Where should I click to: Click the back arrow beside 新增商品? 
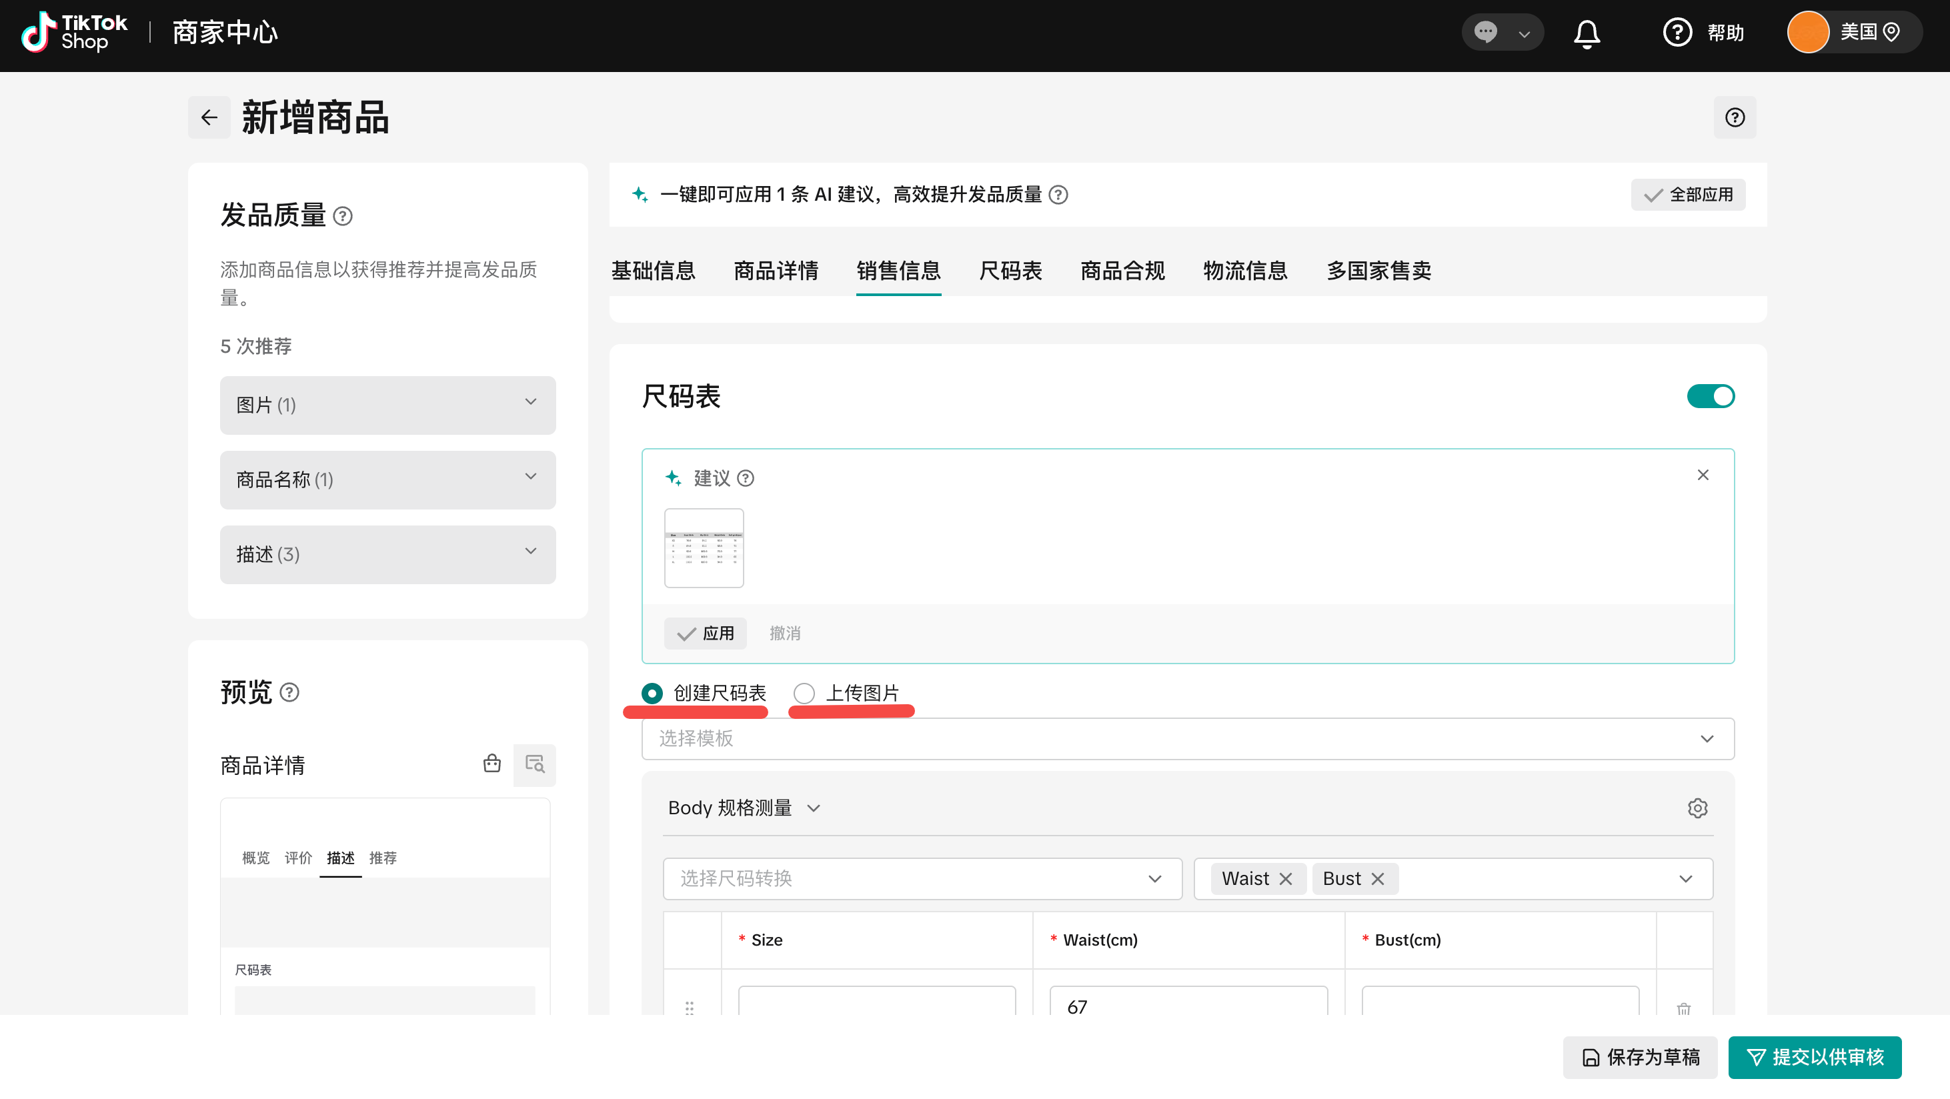tap(209, 117)
